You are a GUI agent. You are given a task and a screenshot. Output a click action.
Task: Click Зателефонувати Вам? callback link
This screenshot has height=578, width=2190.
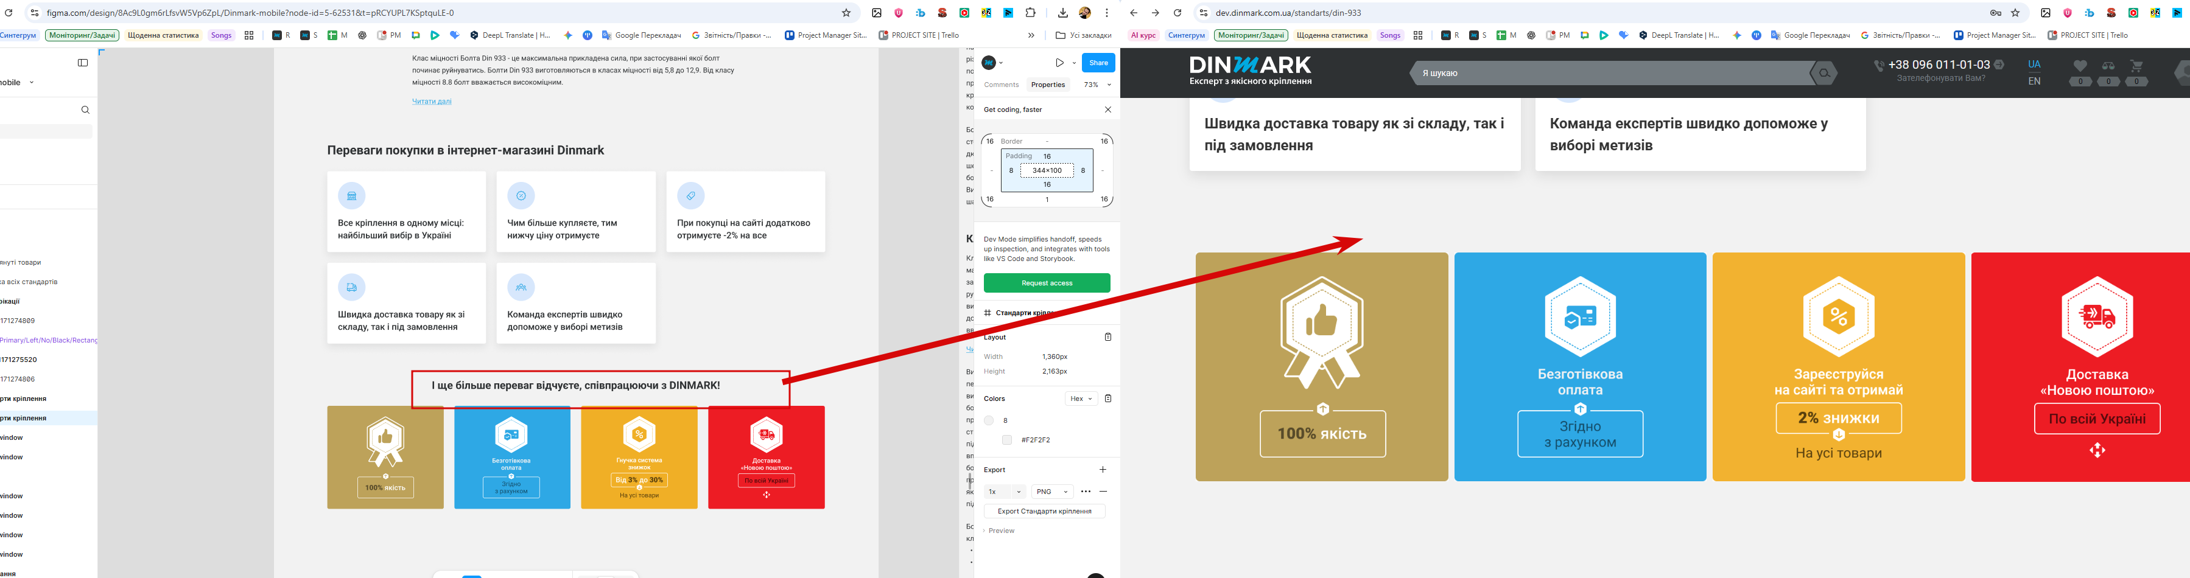click(1941, 78)
